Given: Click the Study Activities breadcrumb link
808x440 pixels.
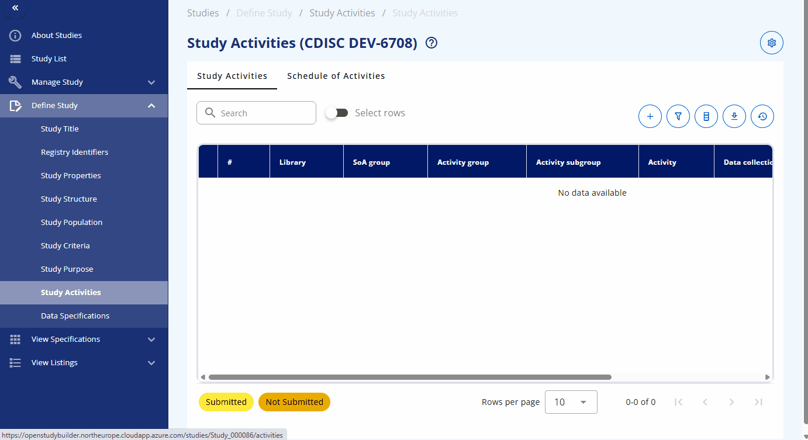Looking at the screenshot, I should (x=342, y=13).
